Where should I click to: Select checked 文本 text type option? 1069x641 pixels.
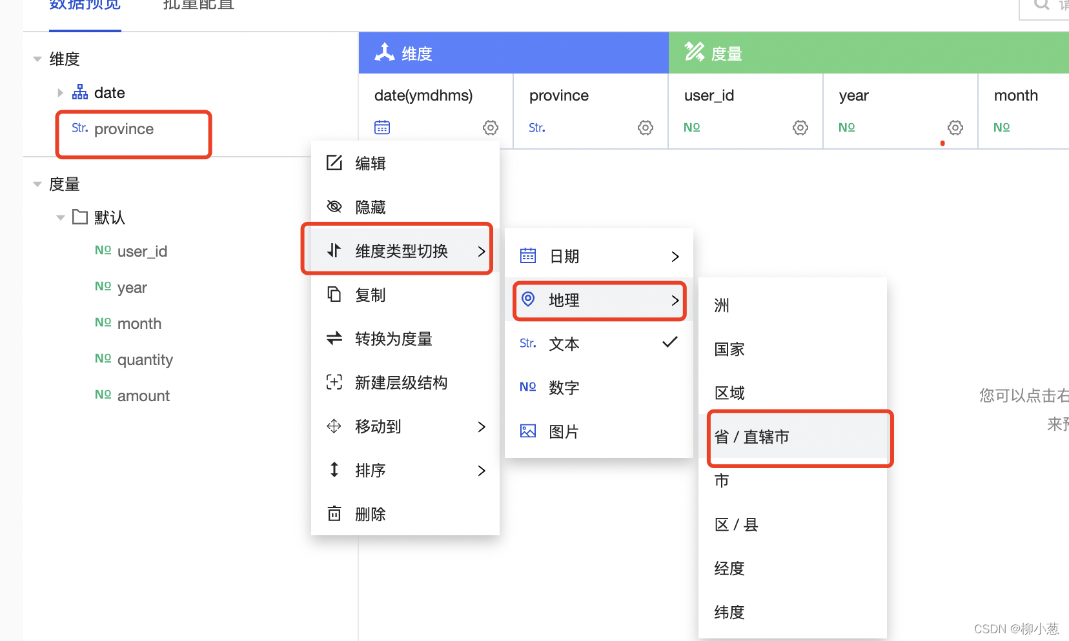[599, 344]
